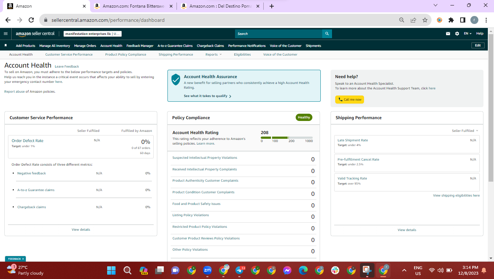Switch to Customer Service Performance tab
Viewport: 494px width, 279px height.
[69, 54]
